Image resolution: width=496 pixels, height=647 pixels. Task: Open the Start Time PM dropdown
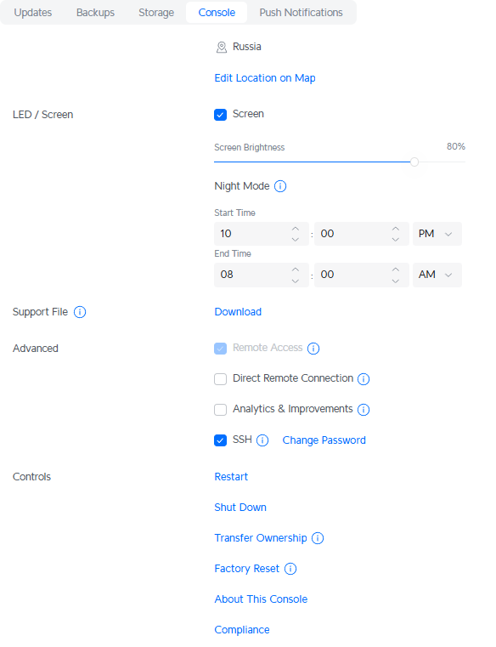point(437,234)
